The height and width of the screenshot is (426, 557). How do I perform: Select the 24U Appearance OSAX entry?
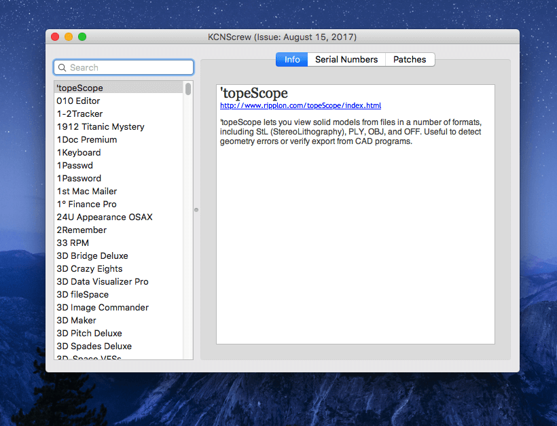[105, 217]
